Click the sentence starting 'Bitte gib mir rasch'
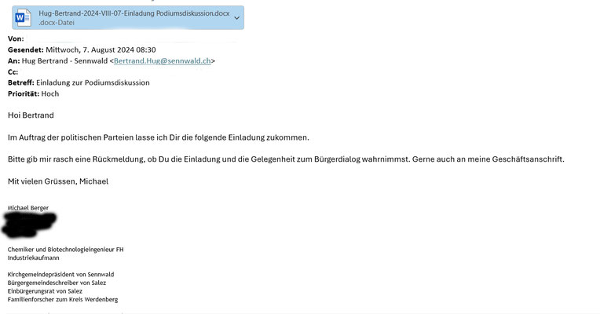This screenshot has height=314, width=600. click(286, 159)
